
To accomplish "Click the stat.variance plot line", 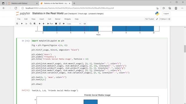I will (x=81, y=73).
